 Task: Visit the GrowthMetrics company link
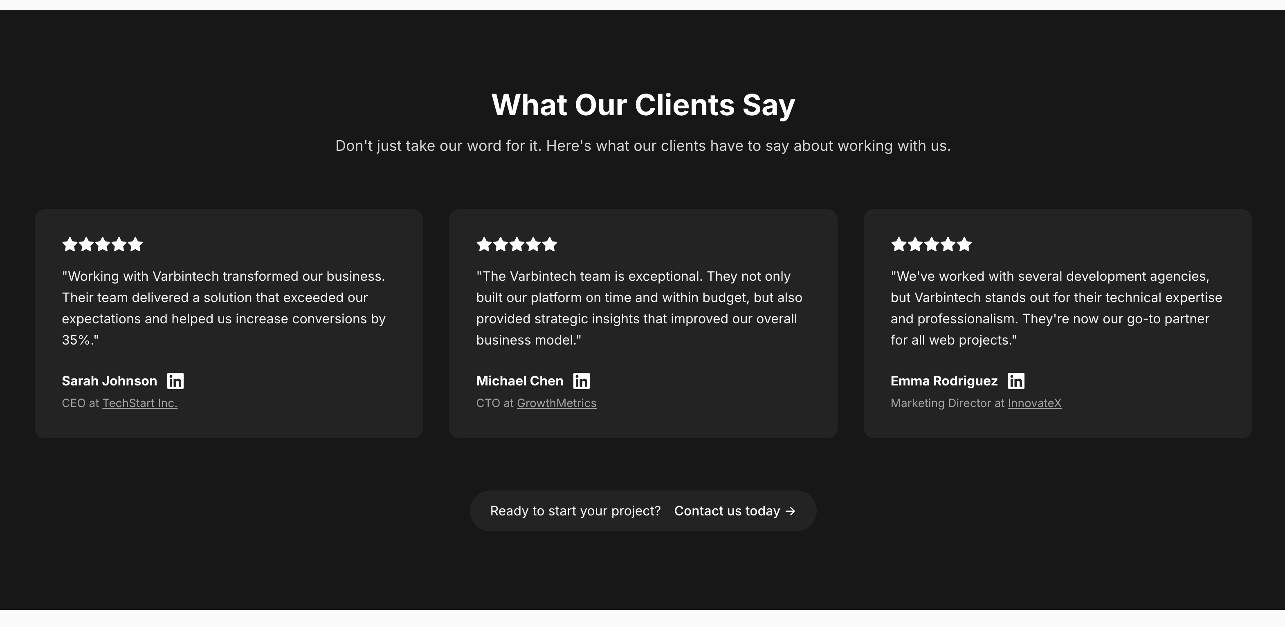click(557, 403)
